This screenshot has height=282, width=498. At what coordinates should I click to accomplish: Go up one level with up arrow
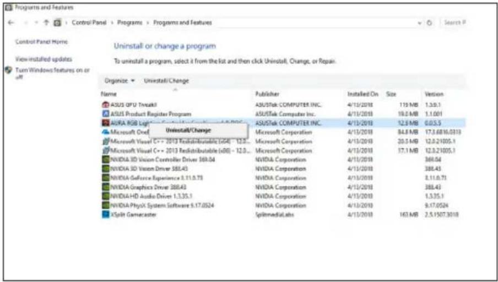pos(46,23)
